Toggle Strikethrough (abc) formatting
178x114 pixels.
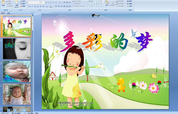tap(38, 6)
